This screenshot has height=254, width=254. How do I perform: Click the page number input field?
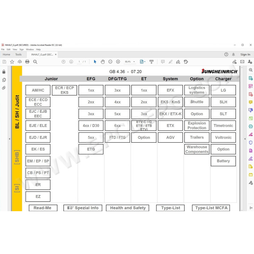click(x=79, y=62)
